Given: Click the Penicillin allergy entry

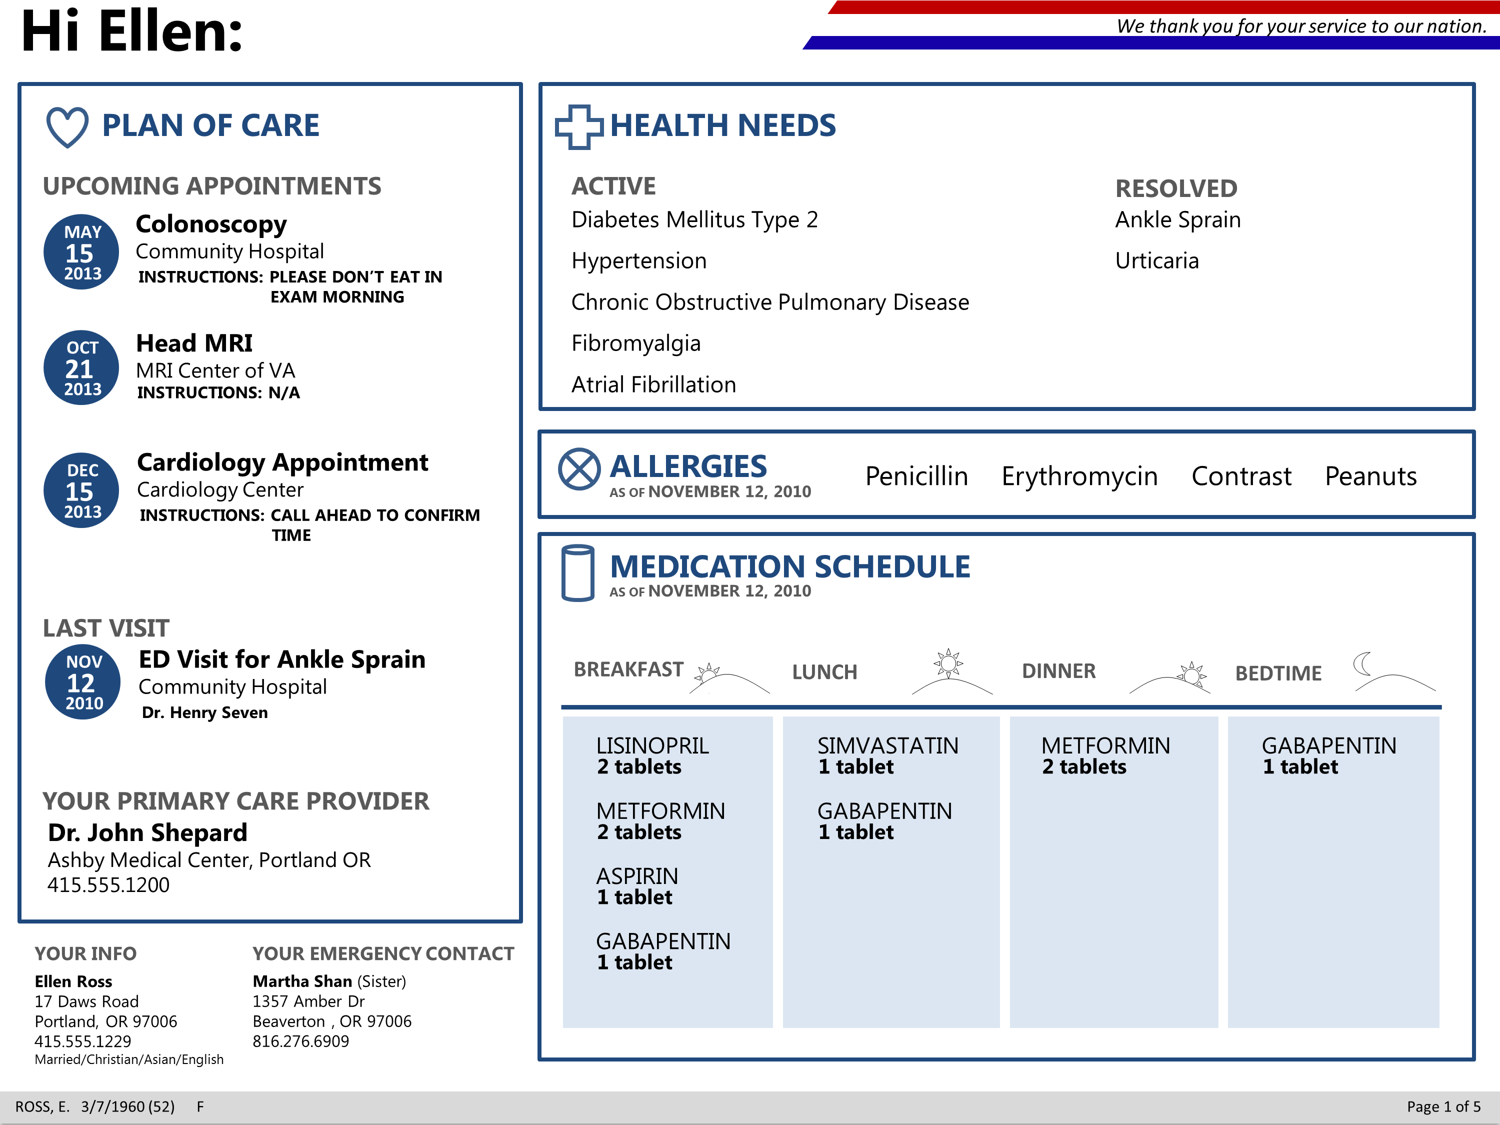Looking at the screenshot, I should tap(916, 476).
